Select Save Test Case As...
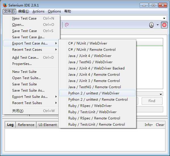Screen dimensions: 170x156 [x=31, y=37]
